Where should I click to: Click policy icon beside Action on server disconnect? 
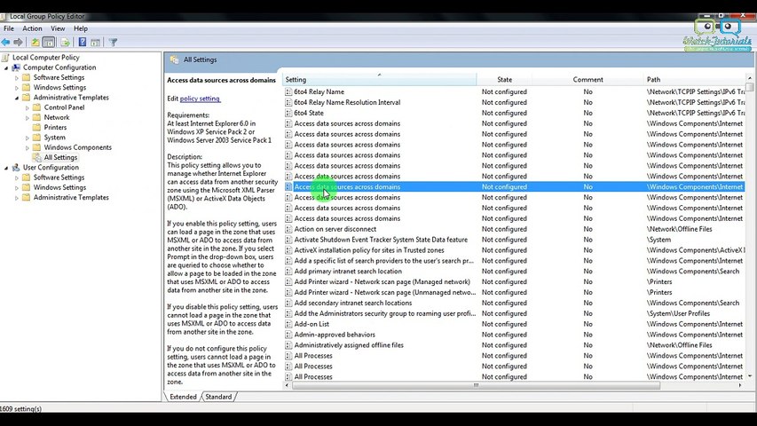[x=288, y=229]
